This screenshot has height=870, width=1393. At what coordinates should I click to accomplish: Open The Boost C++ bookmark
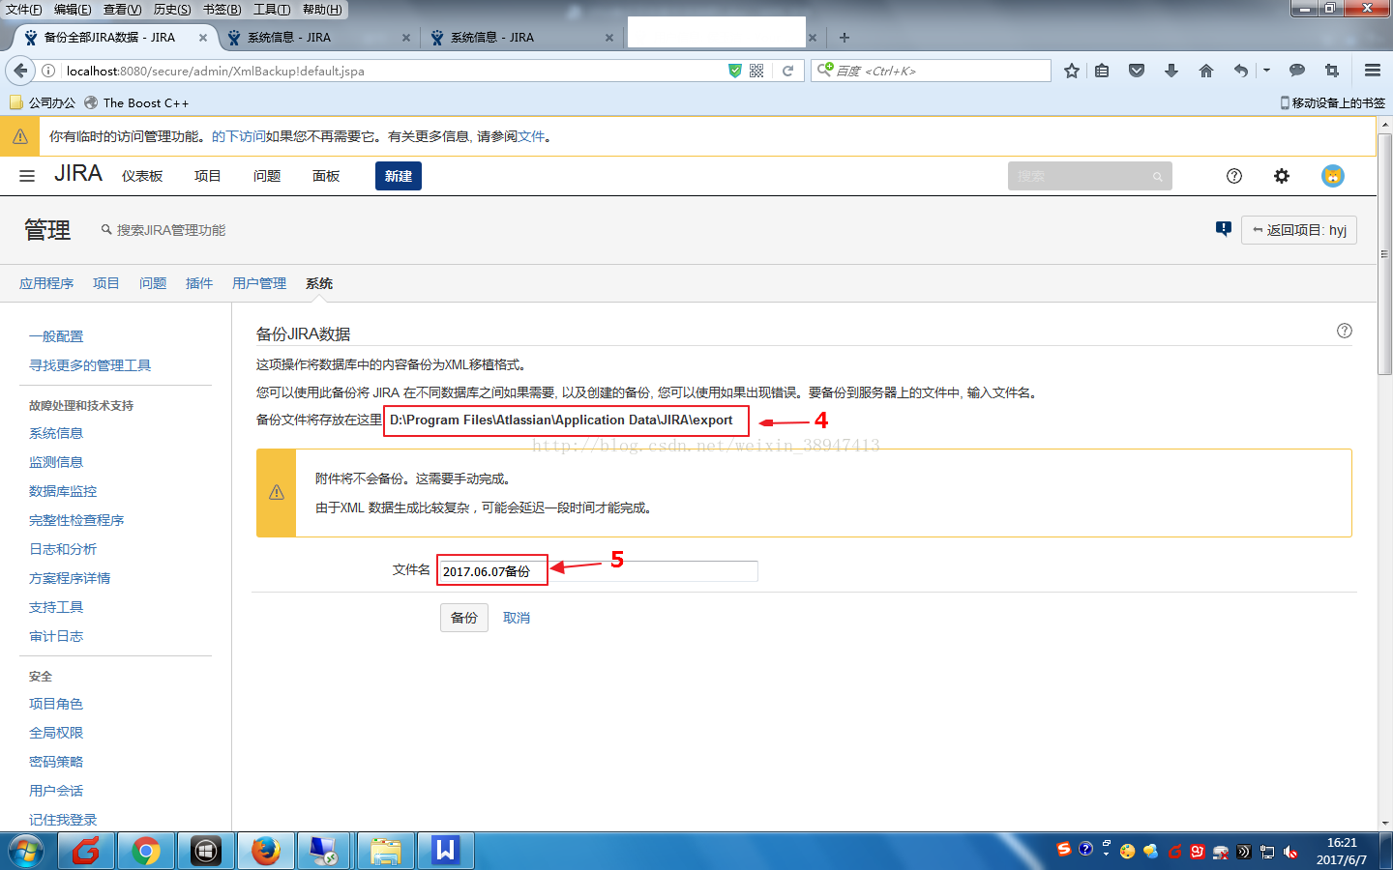tap(136, 102)
